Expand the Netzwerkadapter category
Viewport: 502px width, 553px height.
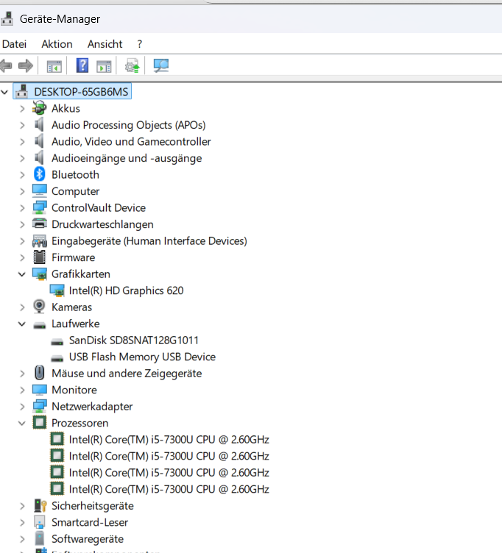tap(22, 407)
